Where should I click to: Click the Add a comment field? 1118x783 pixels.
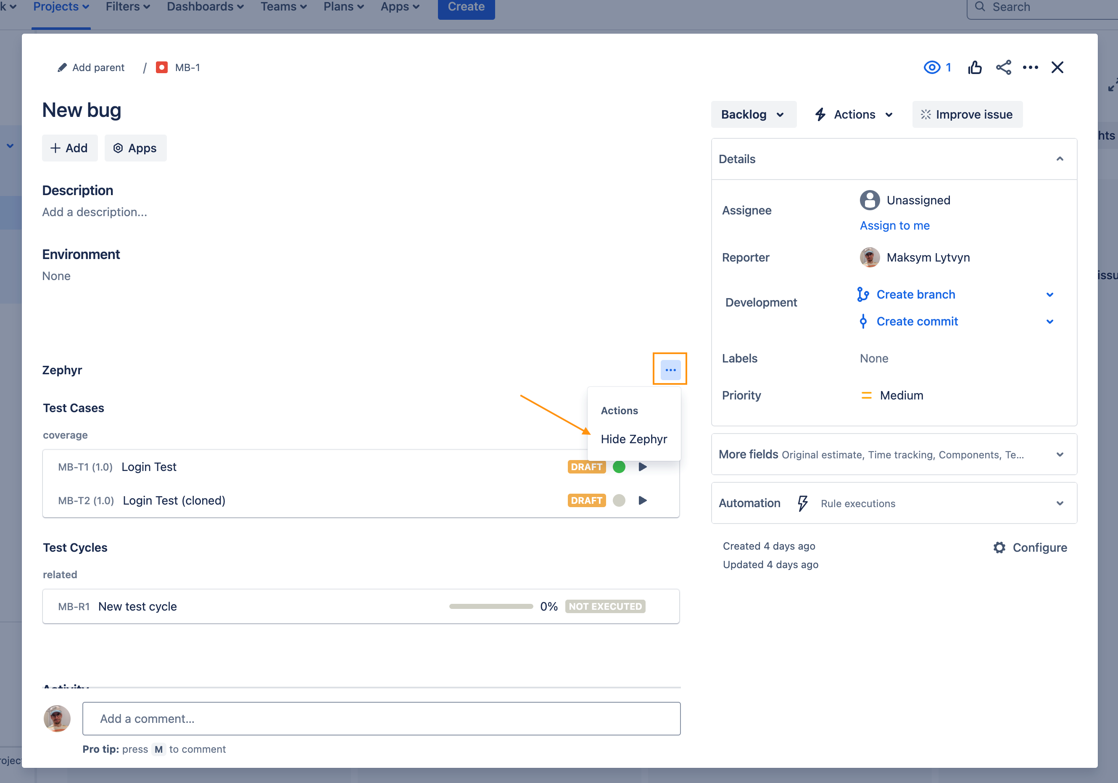[381, 719]
